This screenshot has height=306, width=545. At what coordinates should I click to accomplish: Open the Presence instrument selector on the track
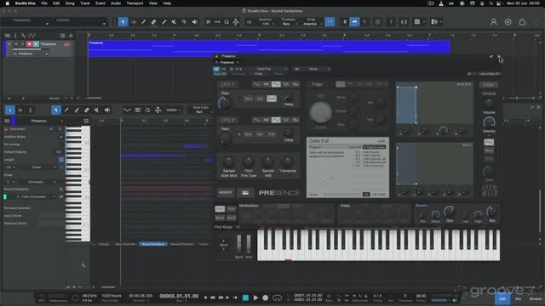32,54
